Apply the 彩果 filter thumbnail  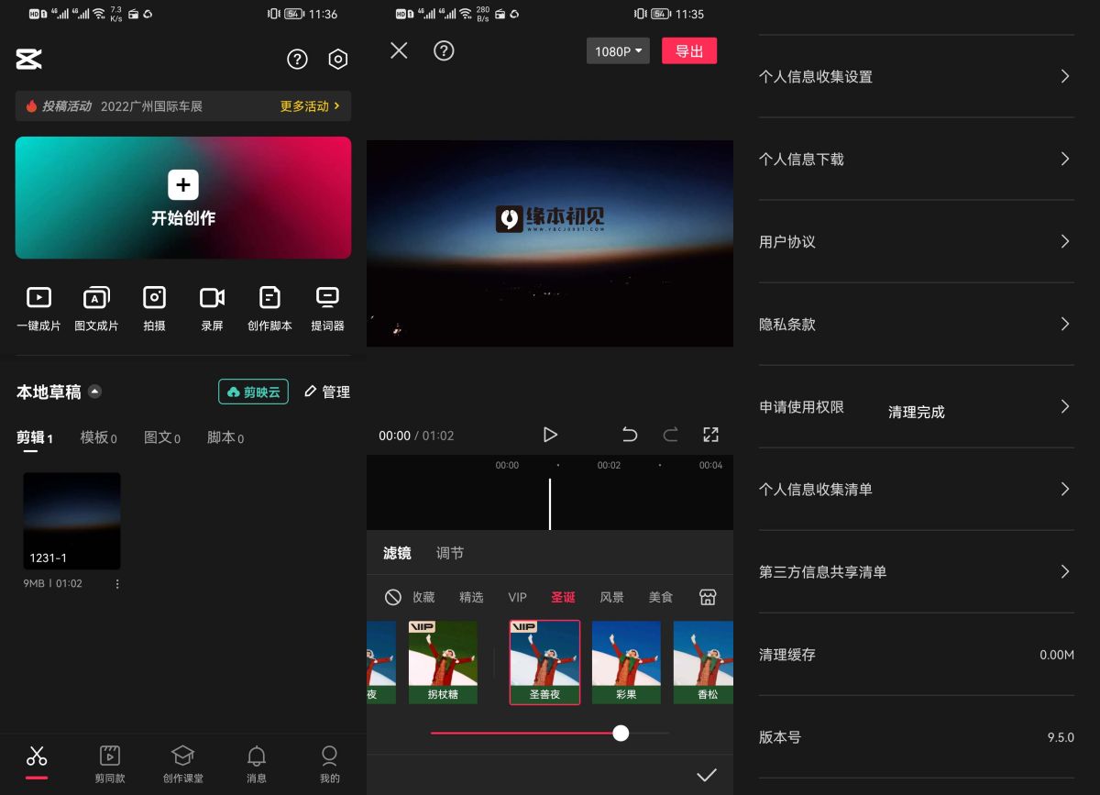626,662
